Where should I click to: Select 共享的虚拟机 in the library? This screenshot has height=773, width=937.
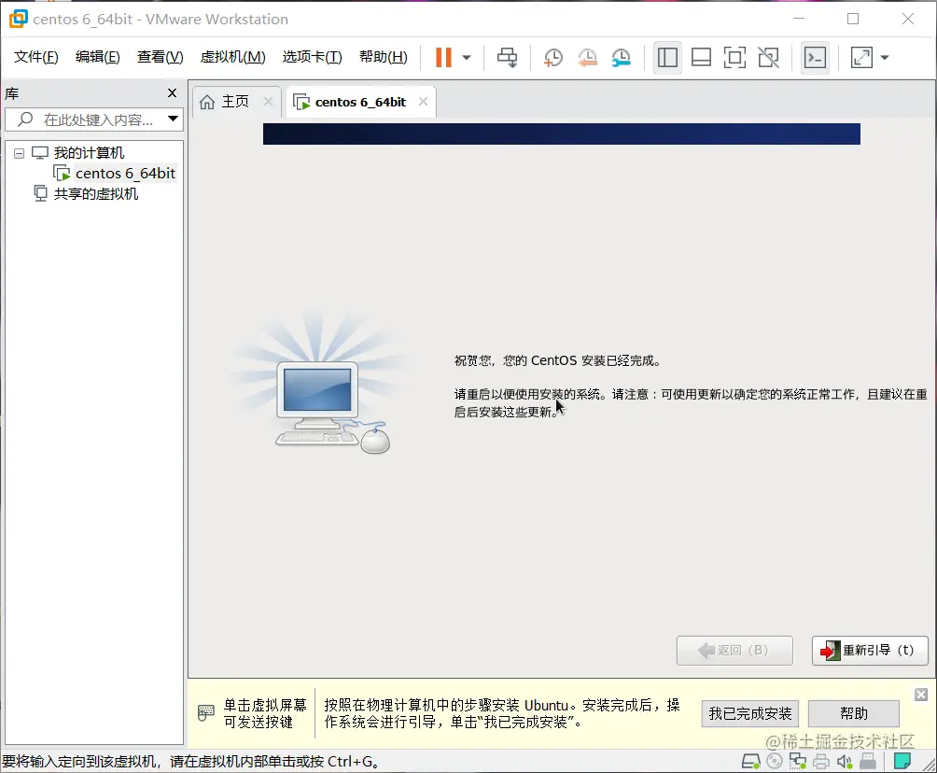tap(96, 193)
